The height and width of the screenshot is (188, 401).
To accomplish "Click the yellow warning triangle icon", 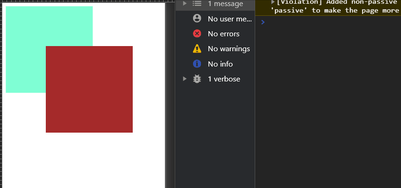I will point(197,48).
